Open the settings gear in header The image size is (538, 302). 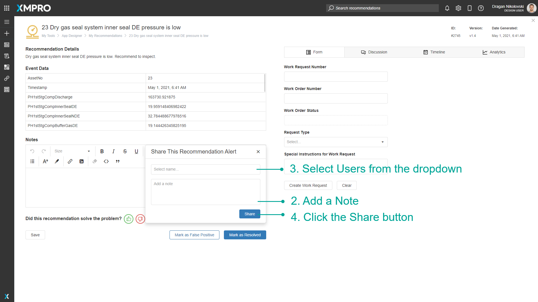(x=458, y=8)
